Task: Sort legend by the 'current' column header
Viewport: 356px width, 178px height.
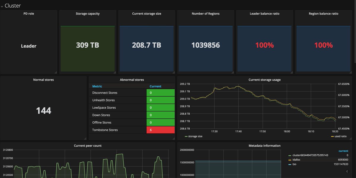Action: pos(344,151)
